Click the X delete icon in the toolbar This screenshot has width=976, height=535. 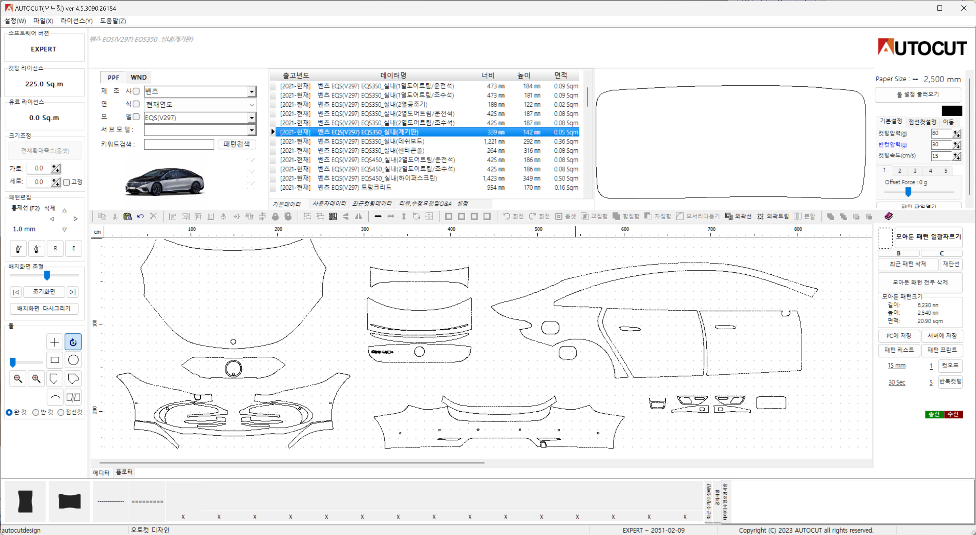coord(153,216)
